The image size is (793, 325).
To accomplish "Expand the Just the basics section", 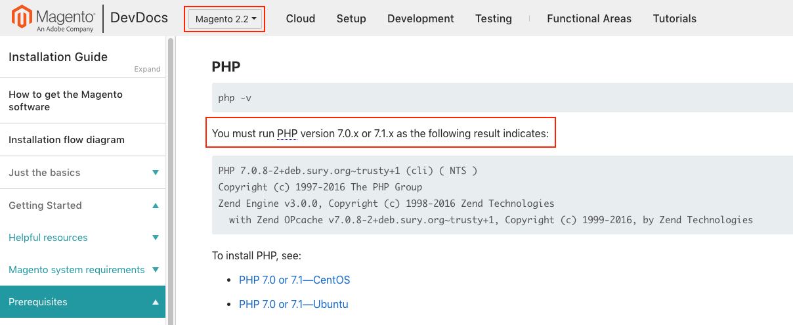I will tap(156, 173).
